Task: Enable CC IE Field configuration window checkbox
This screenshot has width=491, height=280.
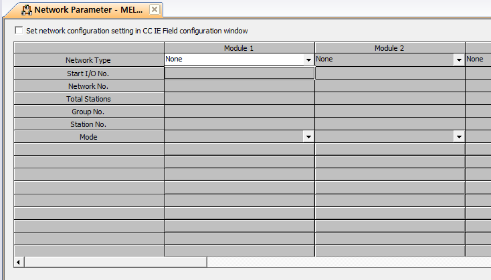Action: click(x=19, y=30)
